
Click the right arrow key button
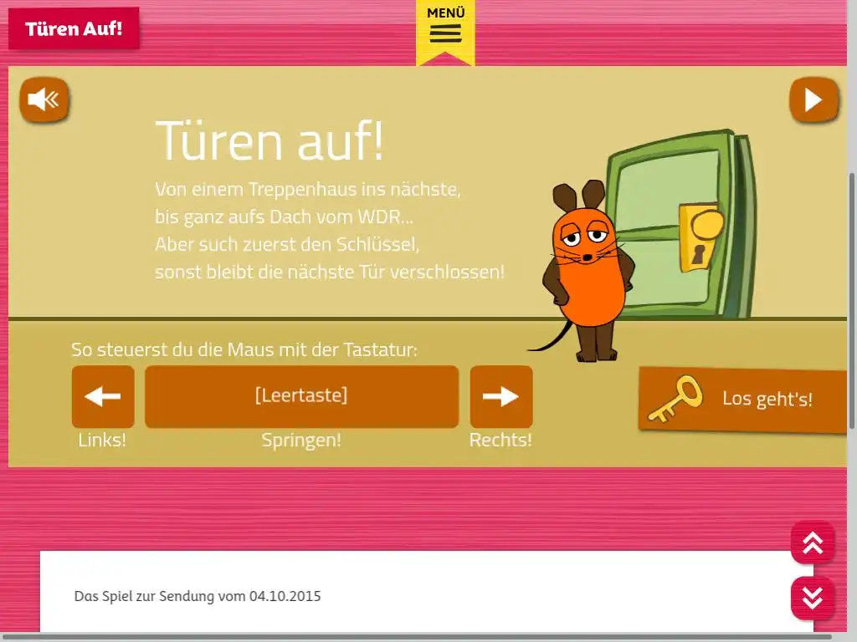(x=501, y=396)
